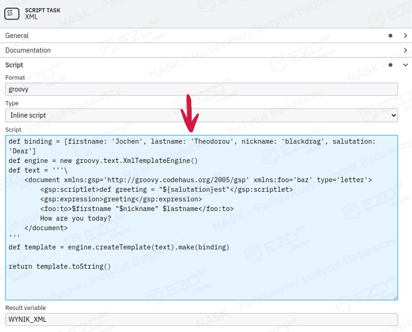The width and height of the screenshot is (412, 332).
Task: Grab the script textarea resize handle
Action: (395, 298)
